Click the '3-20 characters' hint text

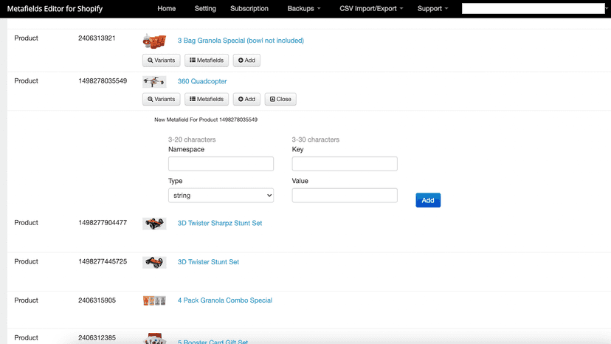pyautogui.click(x=192, y=140)
